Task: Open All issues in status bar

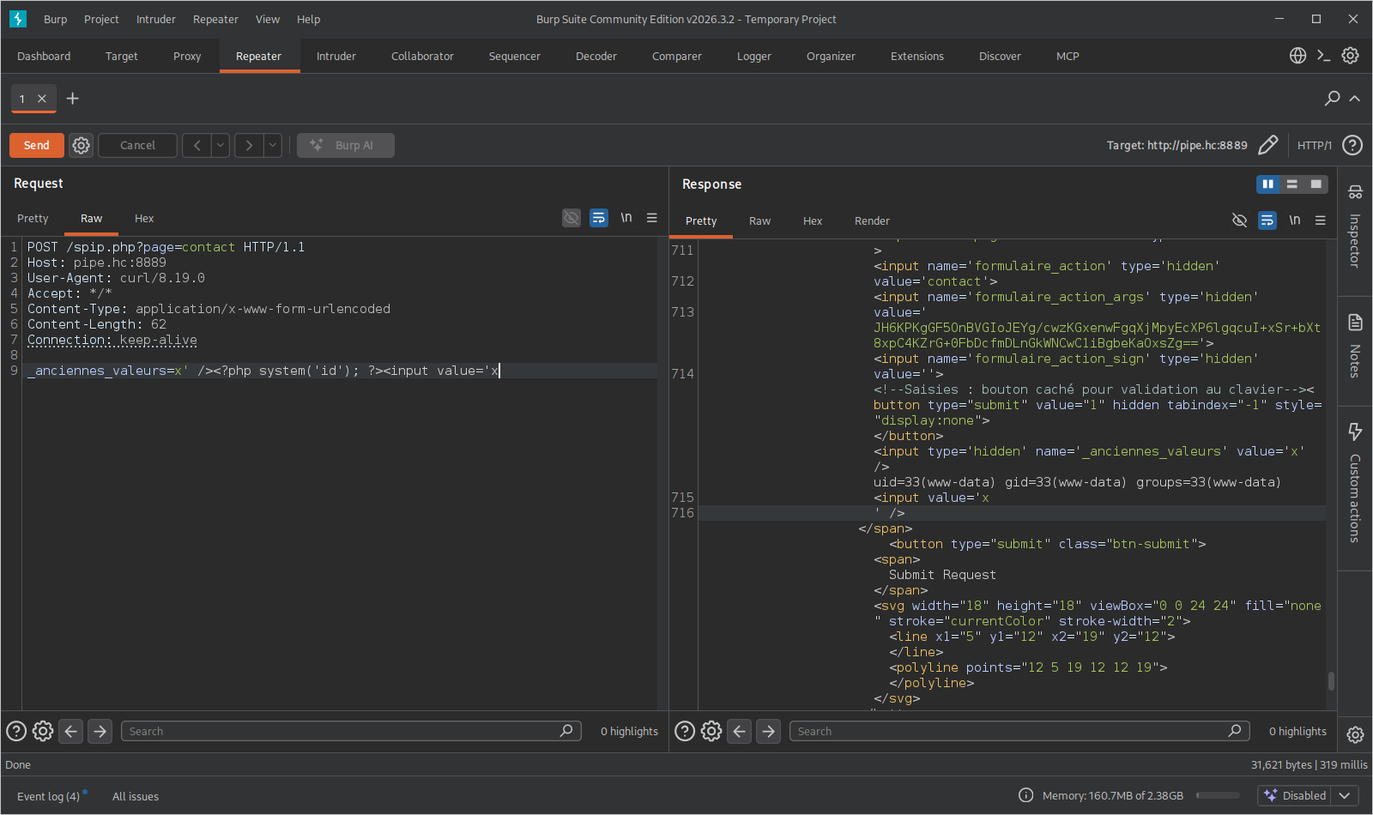Action: pos(136,796)
